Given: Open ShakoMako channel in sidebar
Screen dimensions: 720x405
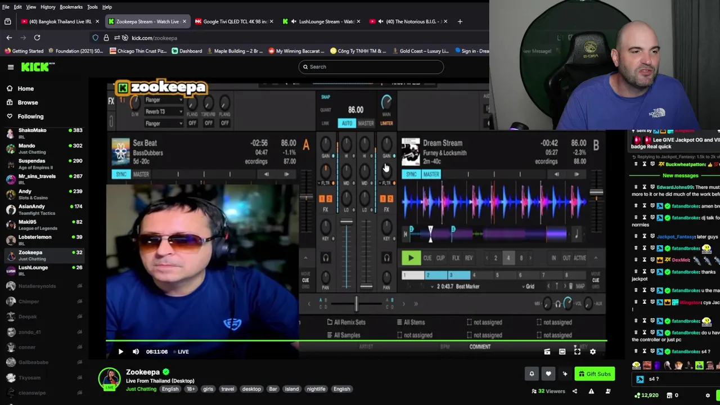Looking at the screenshot, I should 44,133.
